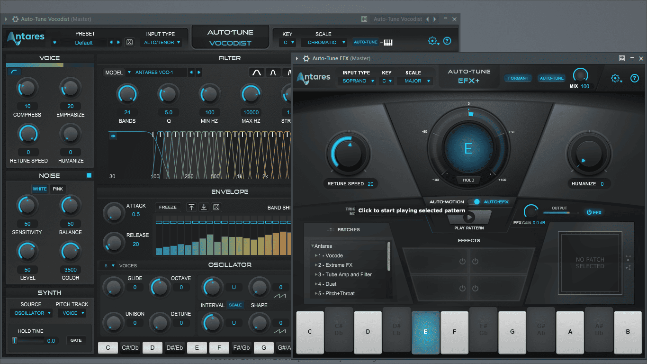Viewport: 647px width, 364px height.
Task: Click the EFX window gear icon in title bar
Action: pyautogui.click(x=306, y=58)
